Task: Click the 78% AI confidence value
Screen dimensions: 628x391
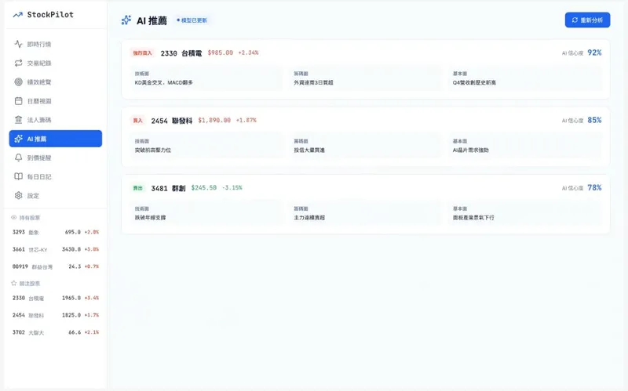Action: point(594,188)
